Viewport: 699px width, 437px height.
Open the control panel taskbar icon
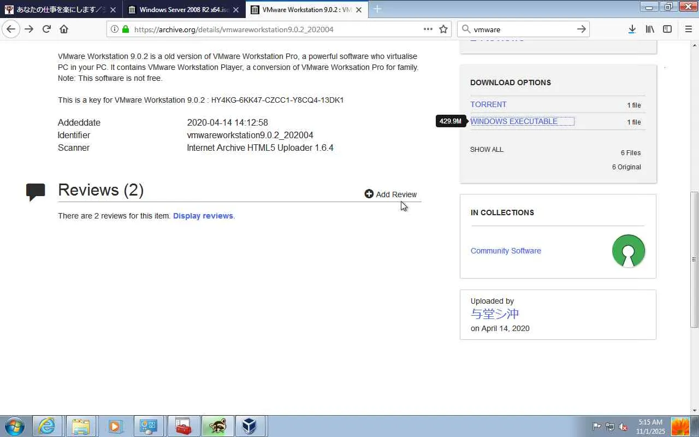point(149,426)
